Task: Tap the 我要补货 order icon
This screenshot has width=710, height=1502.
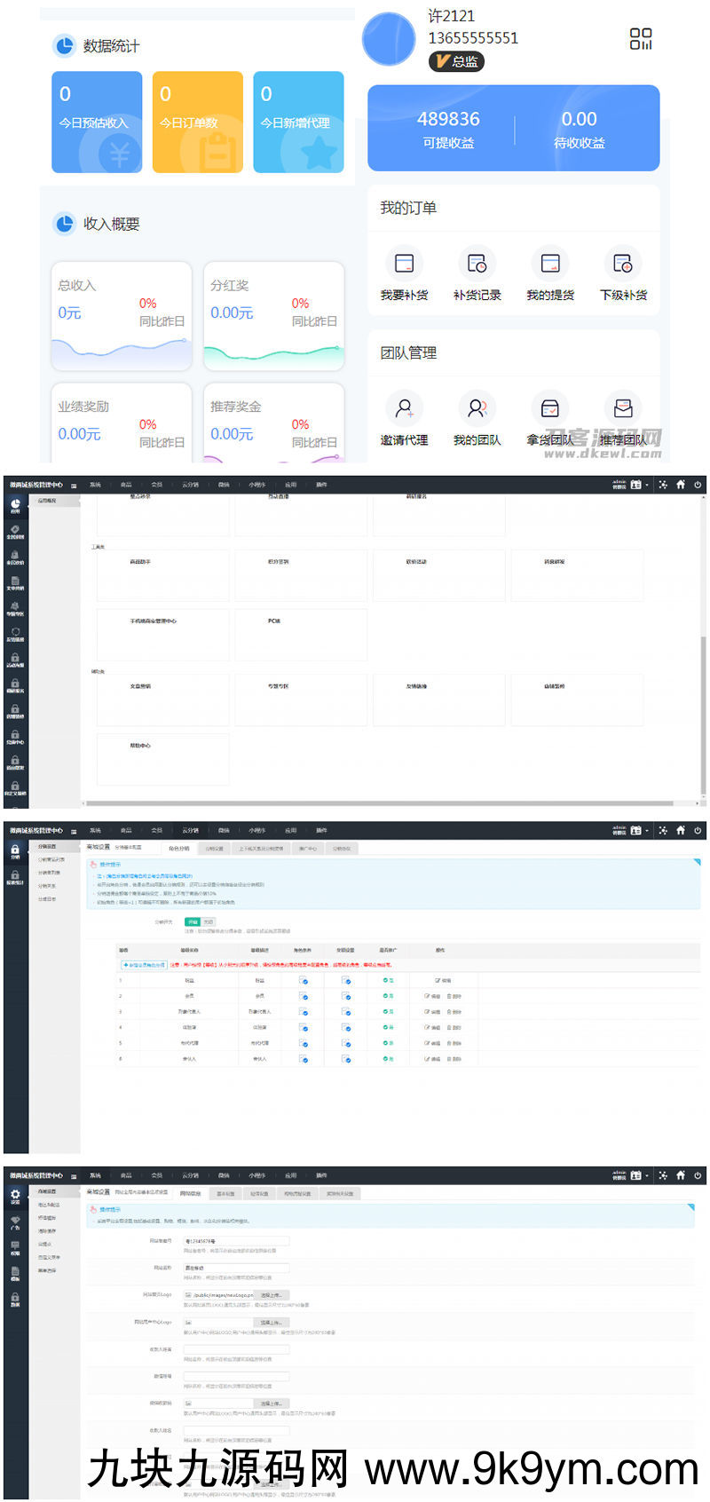Action: point(404,264)
